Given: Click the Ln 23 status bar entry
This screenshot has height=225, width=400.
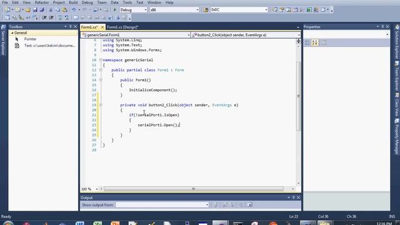Looking at the screenshot, I should pos(293,216).
